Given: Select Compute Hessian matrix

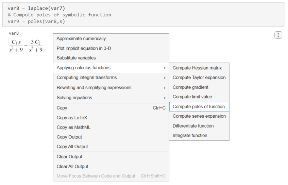Looking at the screenshot, I should tap(197, 68).
